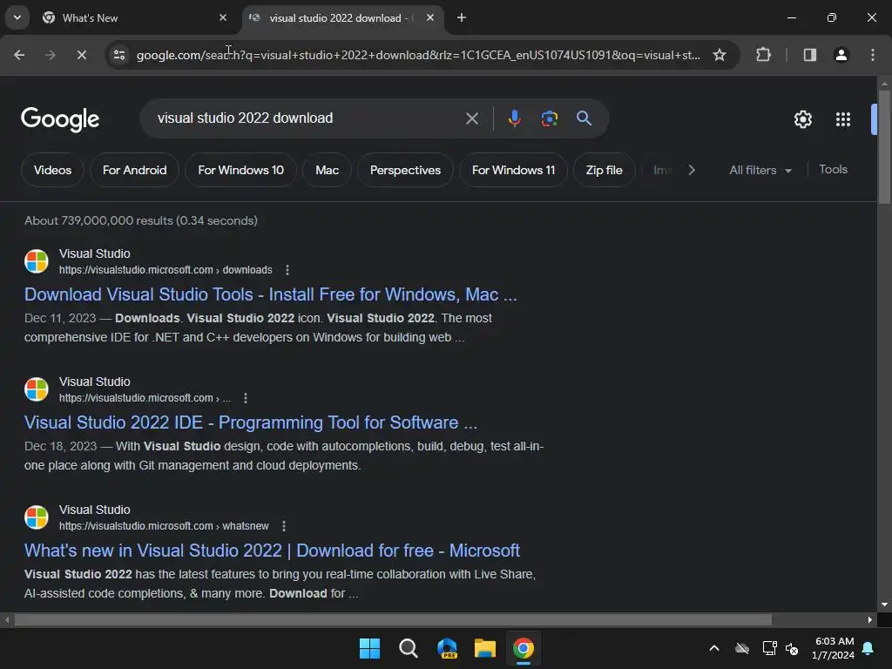Open the muted volume tray icon
The width and height of the screenshot is (892, 669).
tap(791, 648)
